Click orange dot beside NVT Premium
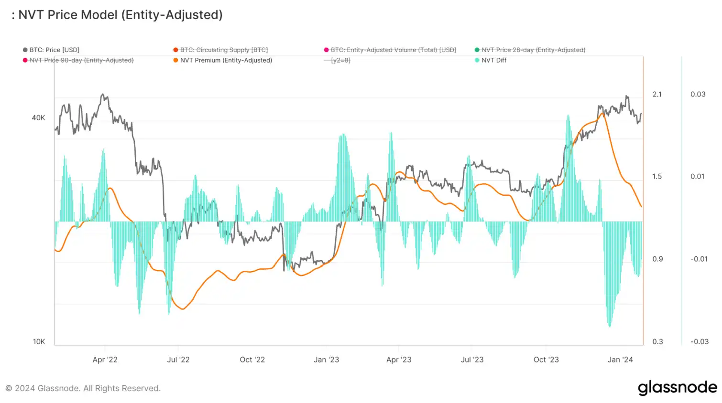 (176, 60)
